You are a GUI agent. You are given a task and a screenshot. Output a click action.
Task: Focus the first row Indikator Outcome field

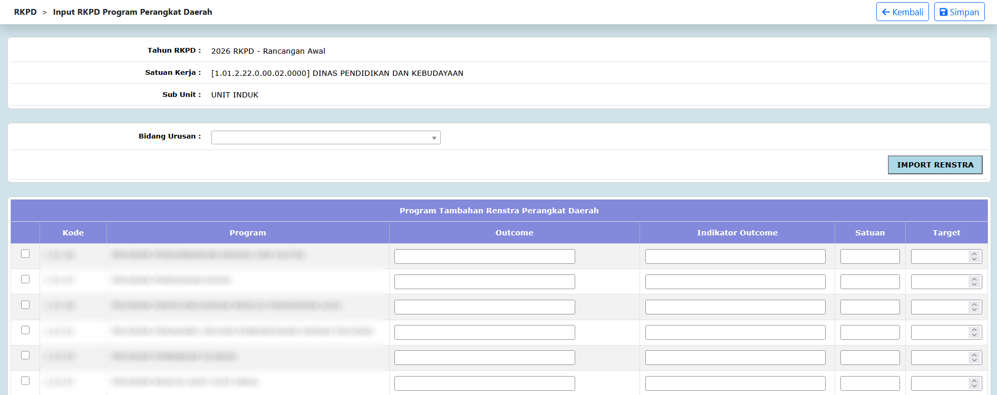coord(735,256)
